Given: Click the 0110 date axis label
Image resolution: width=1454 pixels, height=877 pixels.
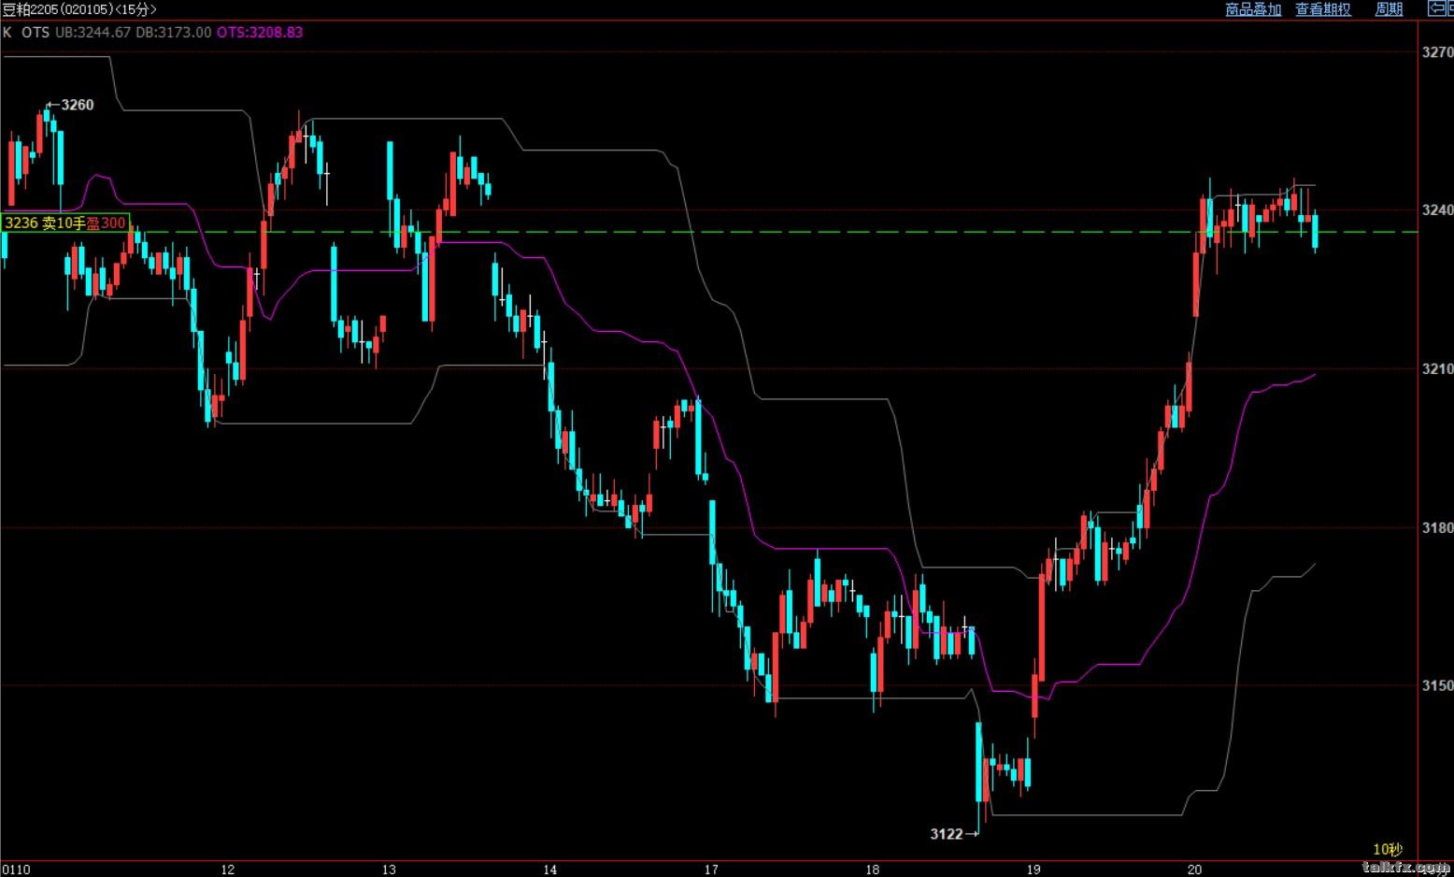Looking at the screenshot, I should [16, 870].
